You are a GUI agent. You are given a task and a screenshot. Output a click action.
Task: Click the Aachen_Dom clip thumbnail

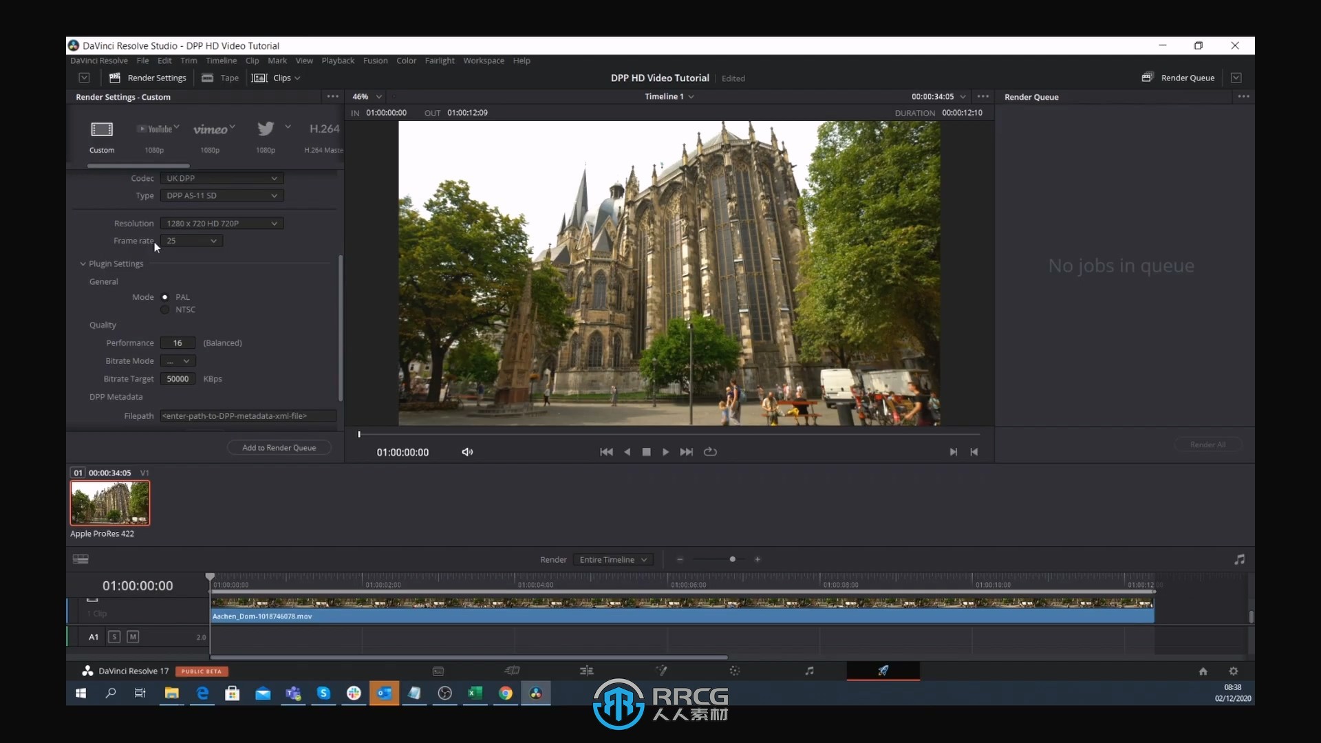click(x=109, y=504)
